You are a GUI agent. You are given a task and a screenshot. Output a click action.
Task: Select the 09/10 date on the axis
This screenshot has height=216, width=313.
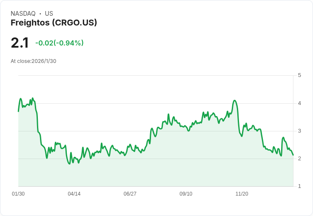pyautogui.click(x=186, y=194)
